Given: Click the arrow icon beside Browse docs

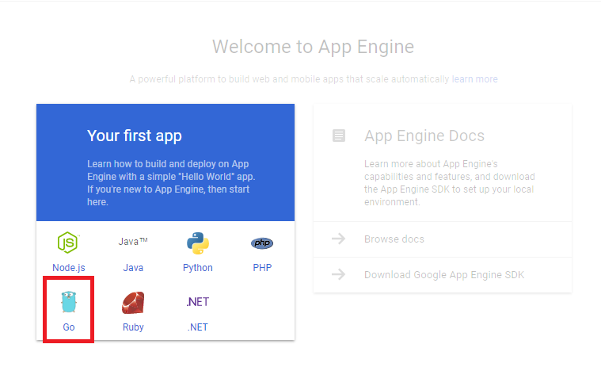Looking at the screenshot, I should (x=338, y=239).
